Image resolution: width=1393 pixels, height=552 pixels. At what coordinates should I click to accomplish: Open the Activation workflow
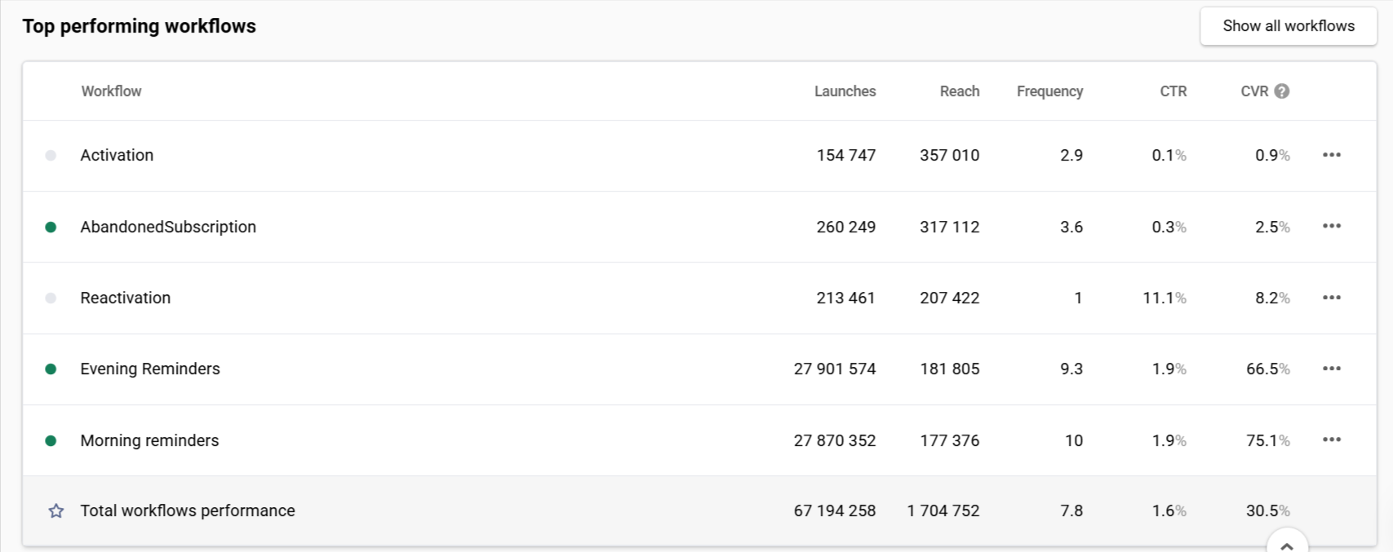click(117, 155)
